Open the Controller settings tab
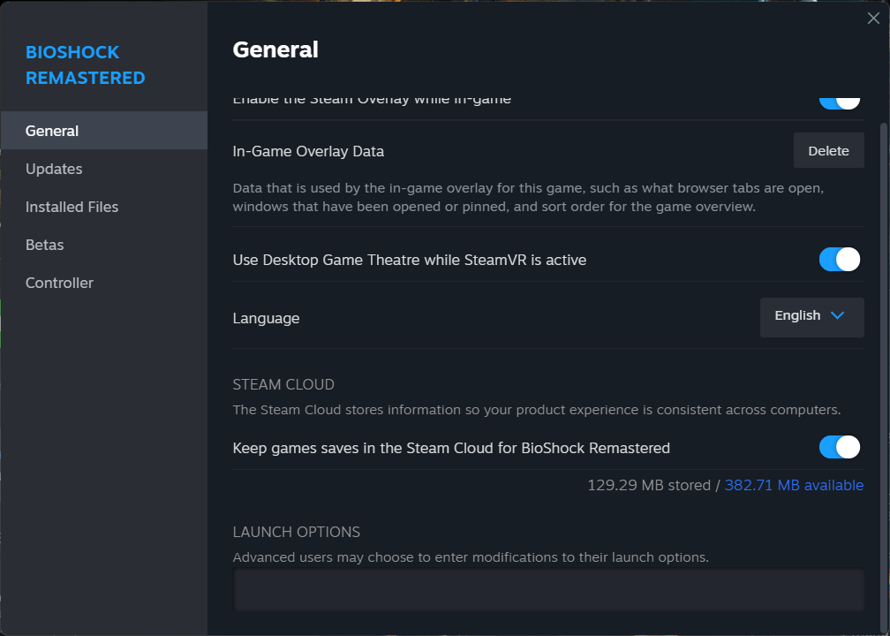The width and height of the screenshot is (890, 636). click(x=59, y=283)
